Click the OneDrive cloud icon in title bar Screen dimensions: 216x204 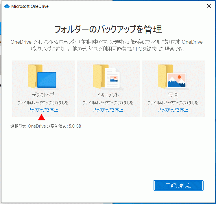click(7, 6)
